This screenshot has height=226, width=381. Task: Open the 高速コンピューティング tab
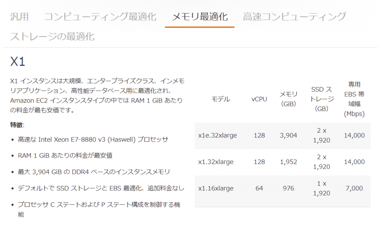click(x=294, y=17)
